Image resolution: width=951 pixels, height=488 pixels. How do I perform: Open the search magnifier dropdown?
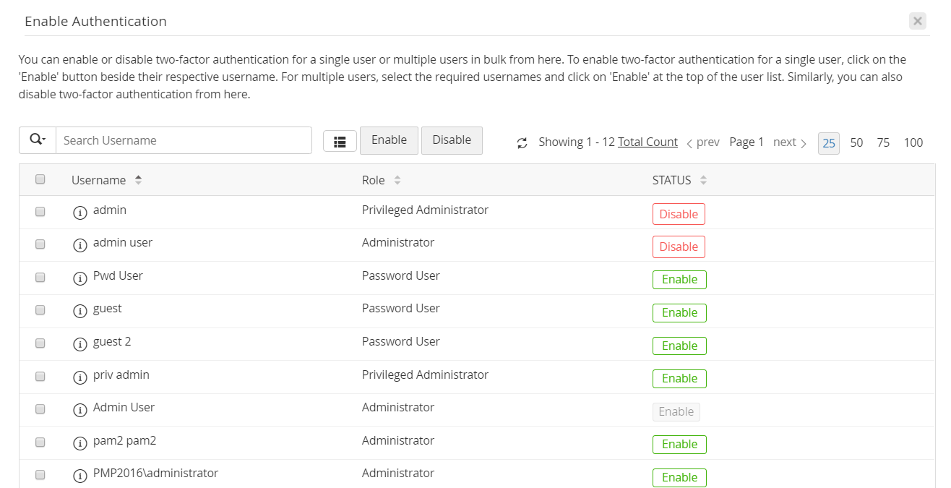tap(38, 140)
